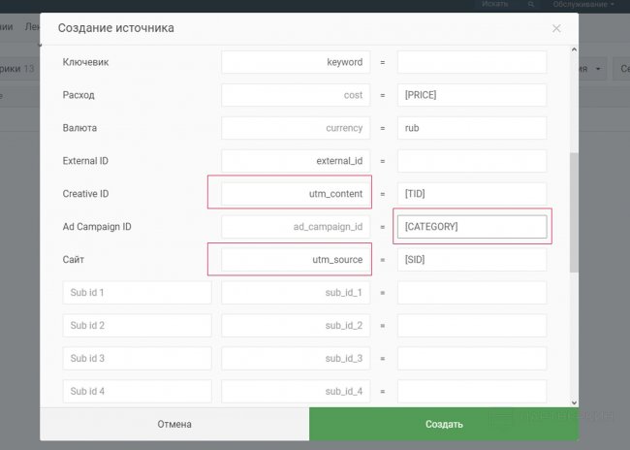
Task: Click the [TID] value field
Action: 472,194
